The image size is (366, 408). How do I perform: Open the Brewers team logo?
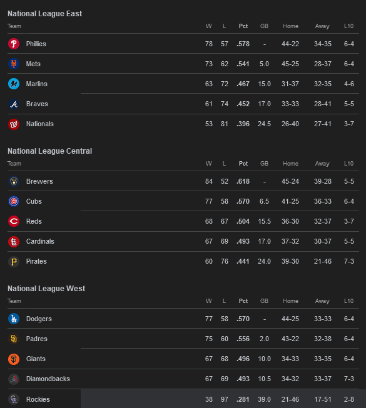[14, 181]
